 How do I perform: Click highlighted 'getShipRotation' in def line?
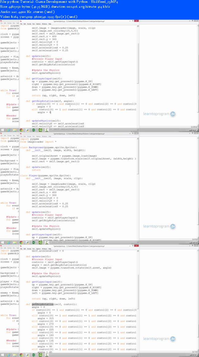[x=43, y=304]
